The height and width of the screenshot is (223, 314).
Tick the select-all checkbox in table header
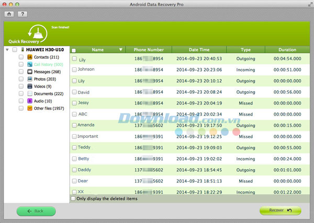(x=74, y=50)
